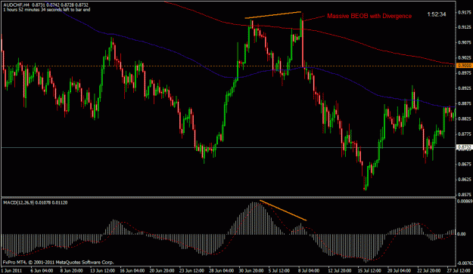Click the 0.8825 price axis label
Screen dimensions: 473x274
(465, 119)
